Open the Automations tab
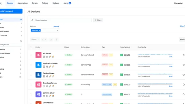This screenshot has width=185, height=104. pos(23,3)
